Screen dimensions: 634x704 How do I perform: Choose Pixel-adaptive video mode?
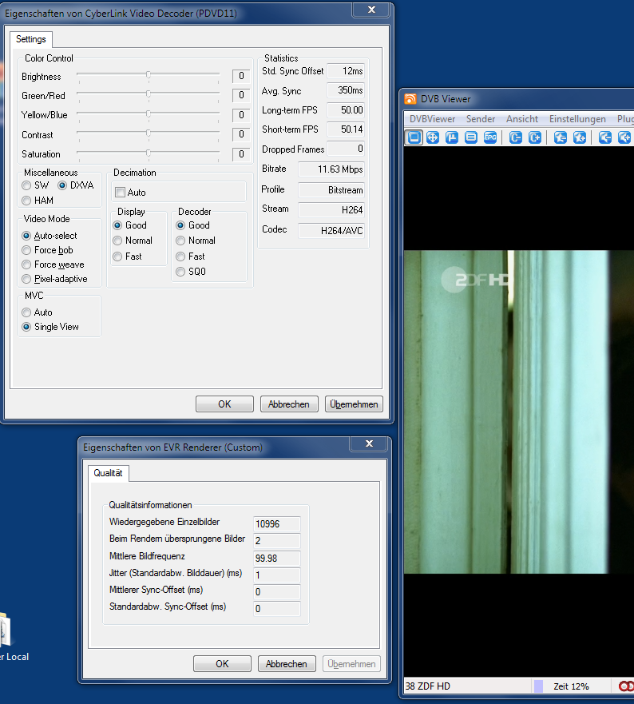(26, 279)
